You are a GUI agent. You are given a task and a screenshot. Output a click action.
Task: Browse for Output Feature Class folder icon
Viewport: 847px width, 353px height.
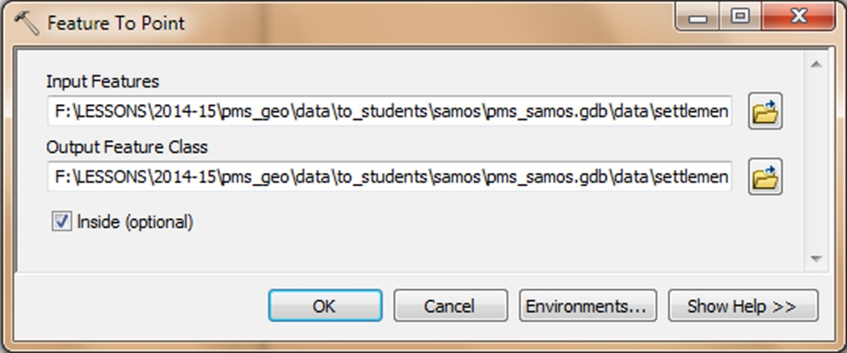coord(765,176)
